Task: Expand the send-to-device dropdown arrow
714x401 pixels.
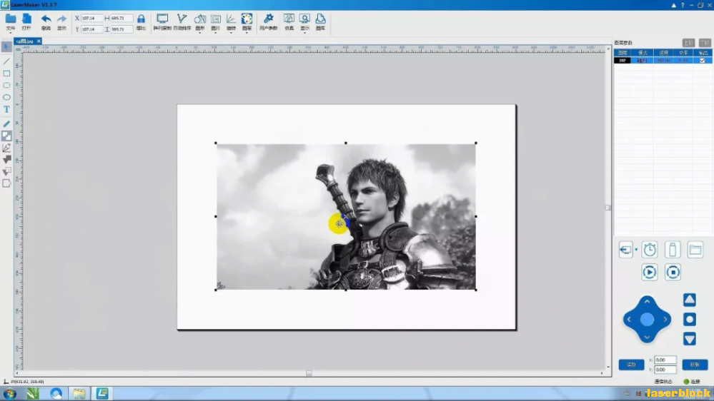Action: [636, 250]
